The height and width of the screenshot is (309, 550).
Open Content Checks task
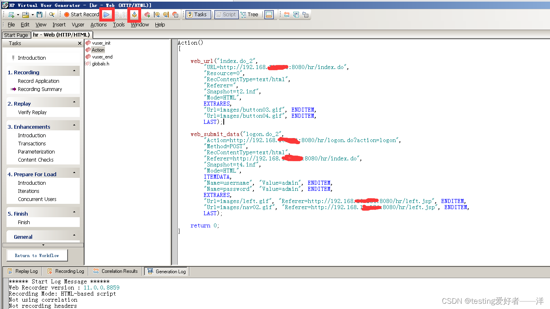36,160
